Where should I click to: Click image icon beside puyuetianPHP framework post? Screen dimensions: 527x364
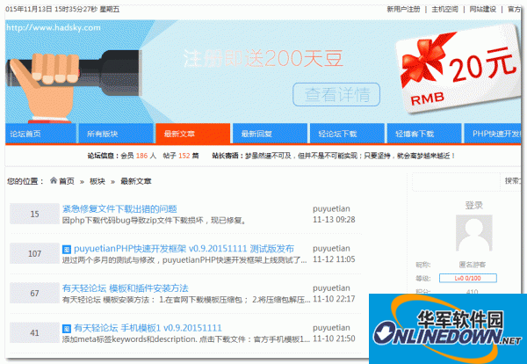pos(67,250)
